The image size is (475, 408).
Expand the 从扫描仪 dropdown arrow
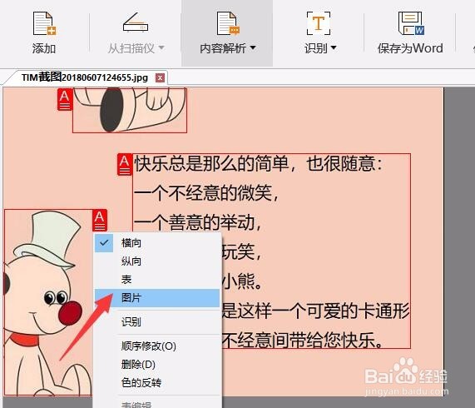coord(161,47)
